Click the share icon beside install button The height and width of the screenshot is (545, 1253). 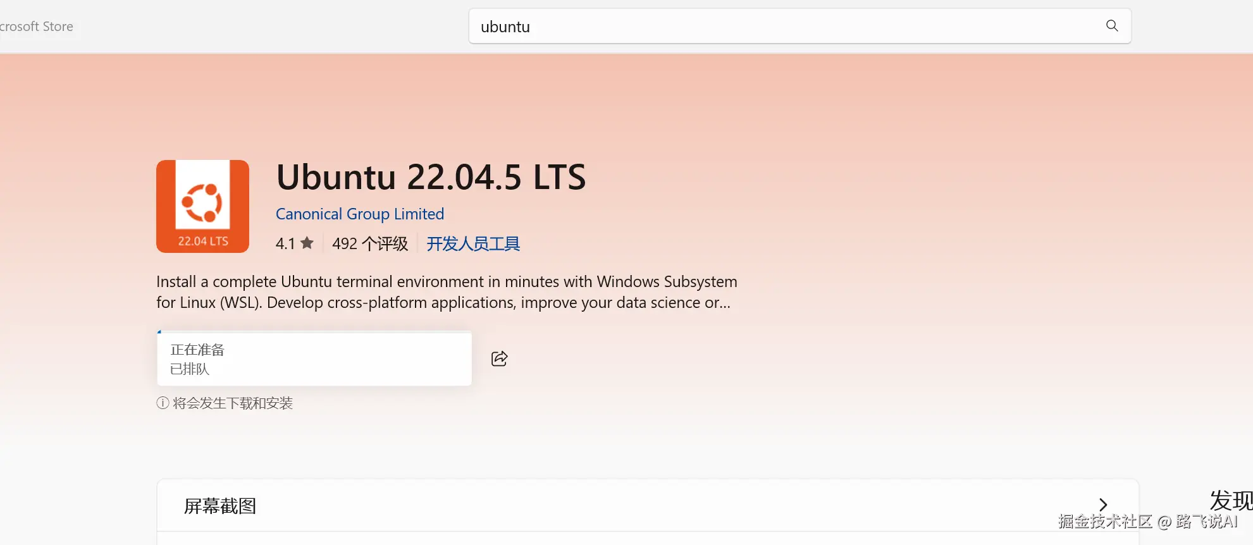pyautogui.click(x=499, y=358)
